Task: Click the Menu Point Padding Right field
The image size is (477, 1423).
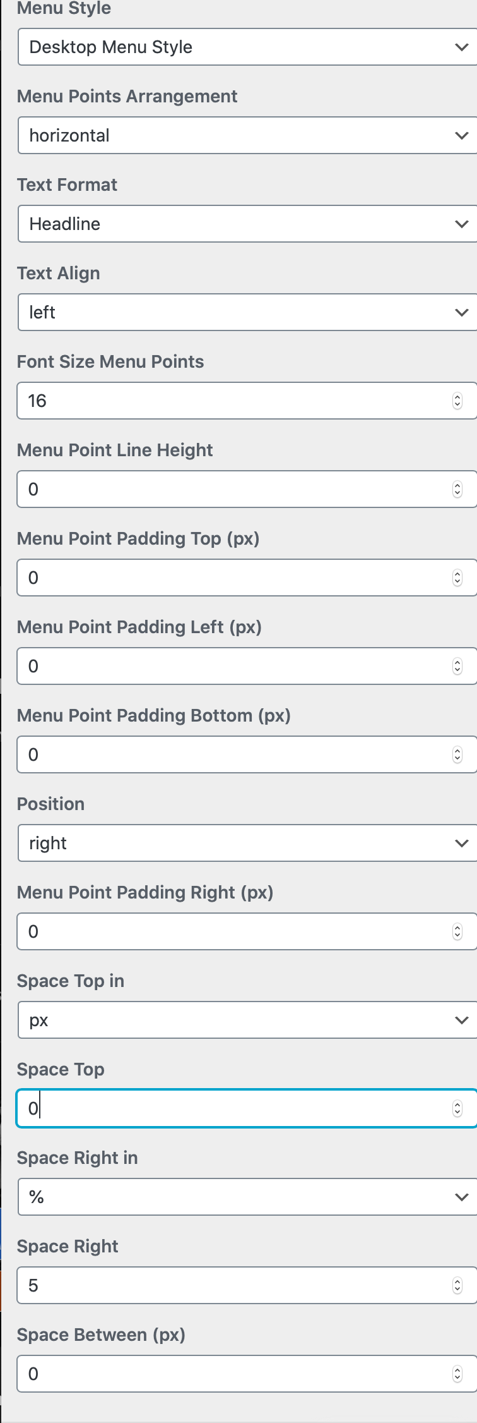Action: 233,931
